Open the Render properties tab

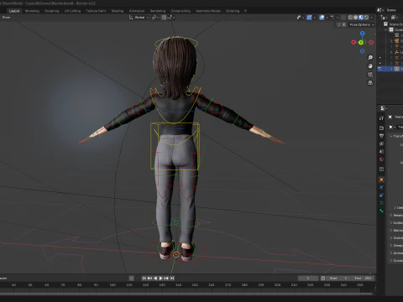coord(381,128)
